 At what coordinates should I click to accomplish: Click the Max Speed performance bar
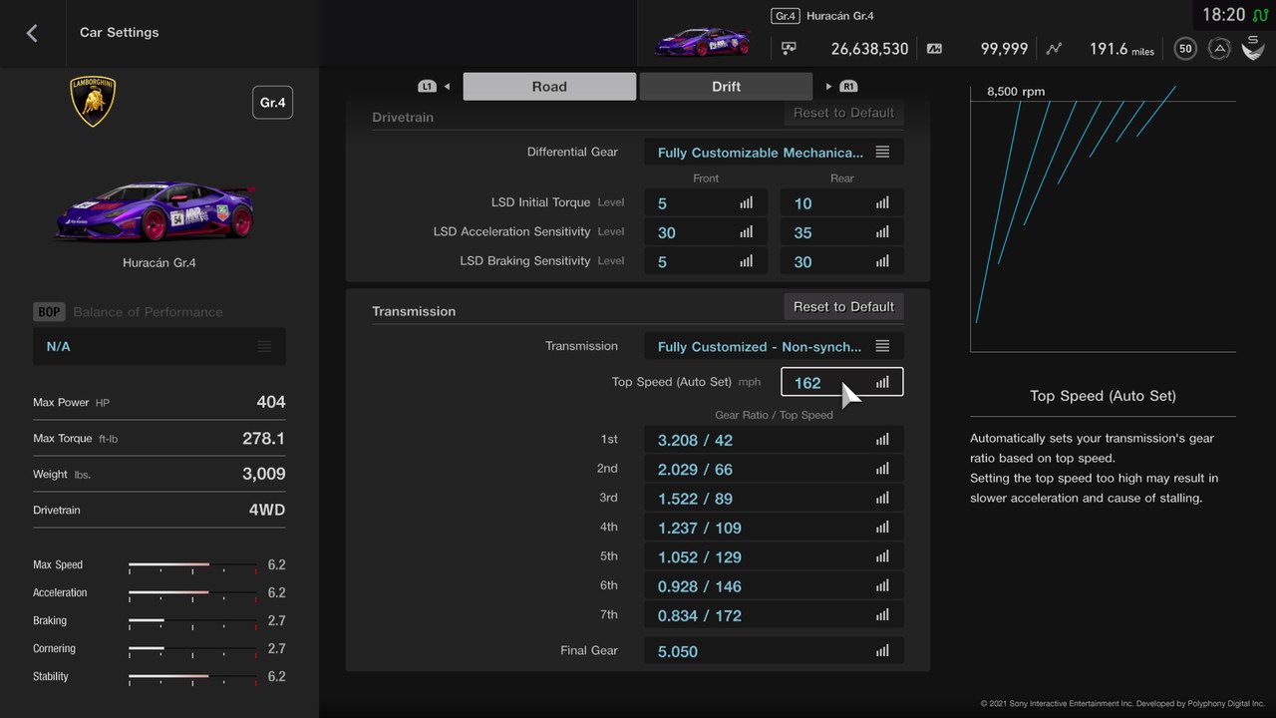point(192,564)
